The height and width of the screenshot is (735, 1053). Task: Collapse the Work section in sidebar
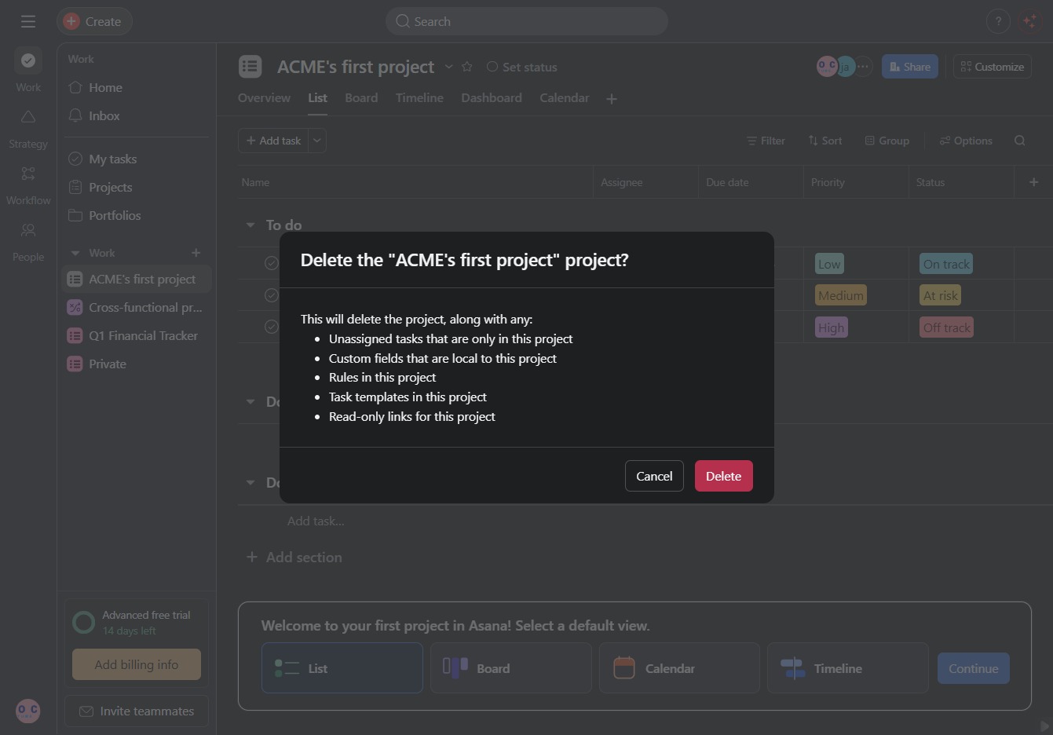click(75, 253)
